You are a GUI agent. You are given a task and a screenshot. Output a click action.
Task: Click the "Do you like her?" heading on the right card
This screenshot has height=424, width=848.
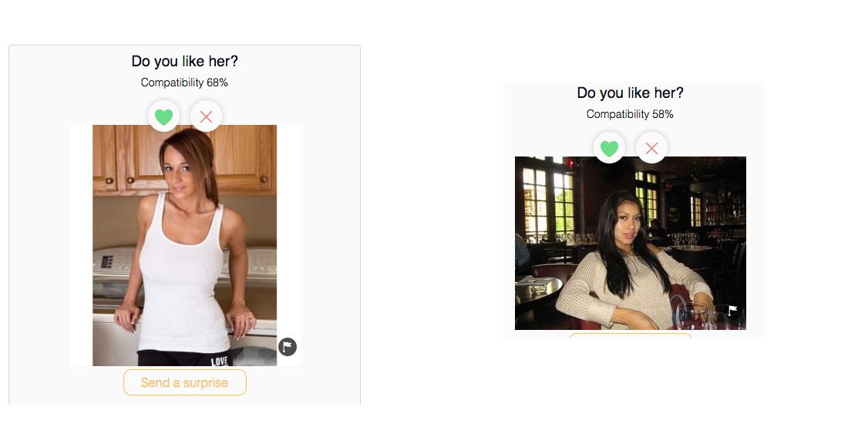tap(630, 93)
